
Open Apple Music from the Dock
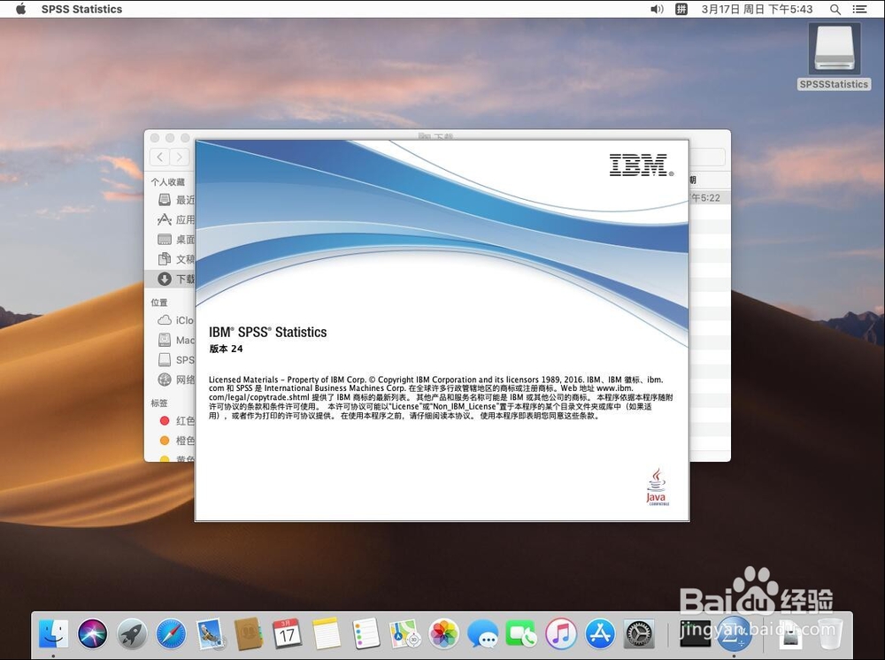561,633
